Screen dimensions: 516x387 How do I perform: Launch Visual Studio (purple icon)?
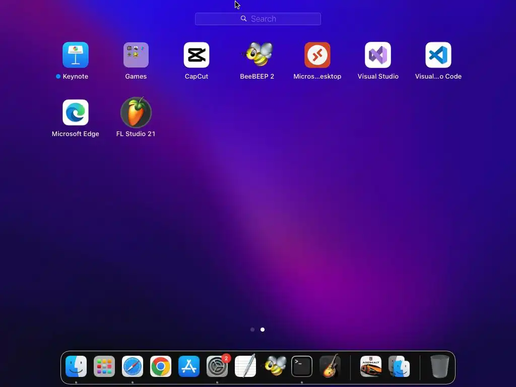point(378,54)
